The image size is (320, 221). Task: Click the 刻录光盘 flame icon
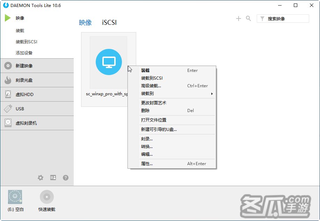(x=8, y=80)
